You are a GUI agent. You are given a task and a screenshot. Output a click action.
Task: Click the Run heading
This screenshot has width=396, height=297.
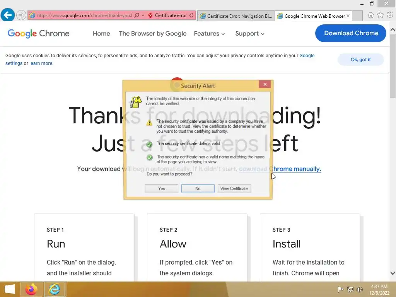tap(56, 244)
